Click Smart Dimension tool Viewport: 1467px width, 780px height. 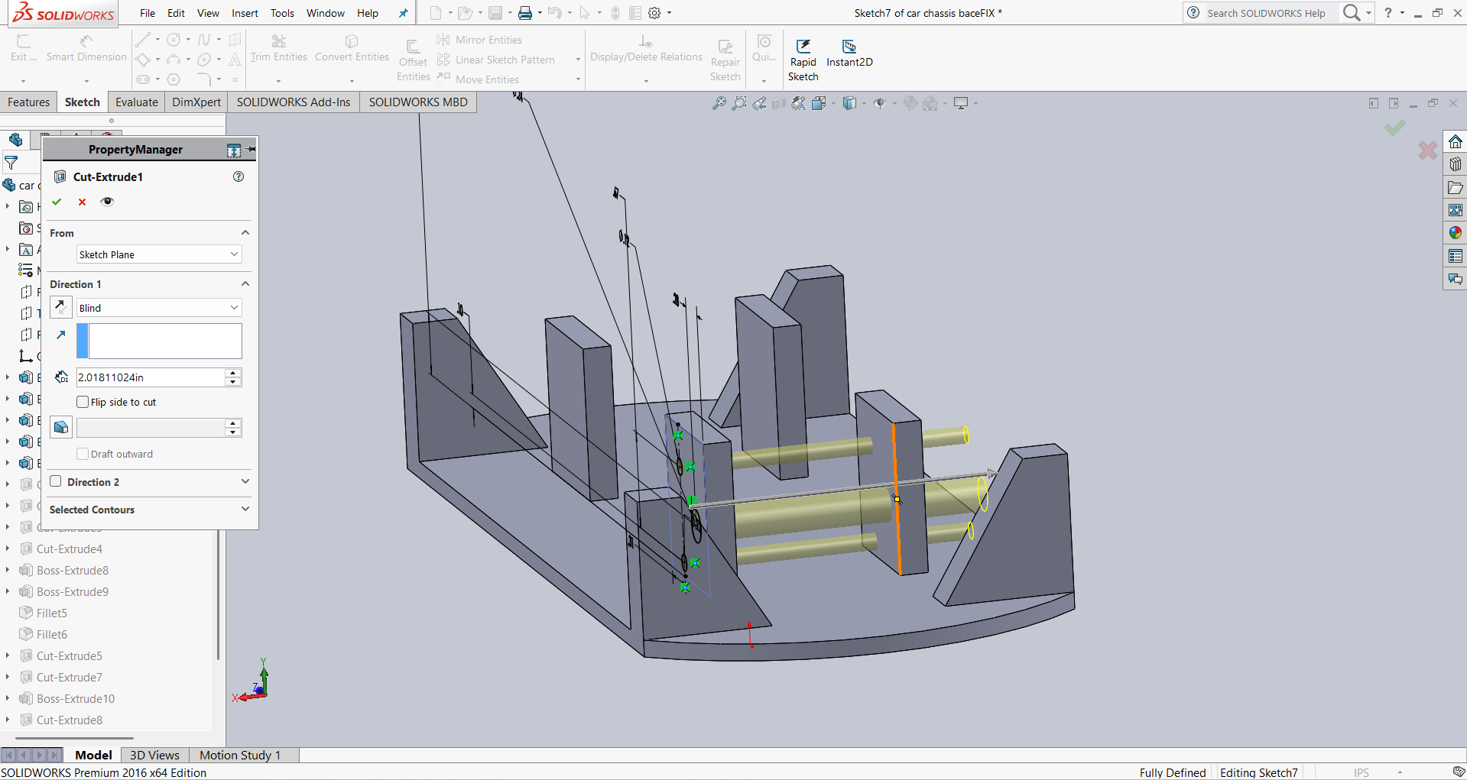click(86, 49)
